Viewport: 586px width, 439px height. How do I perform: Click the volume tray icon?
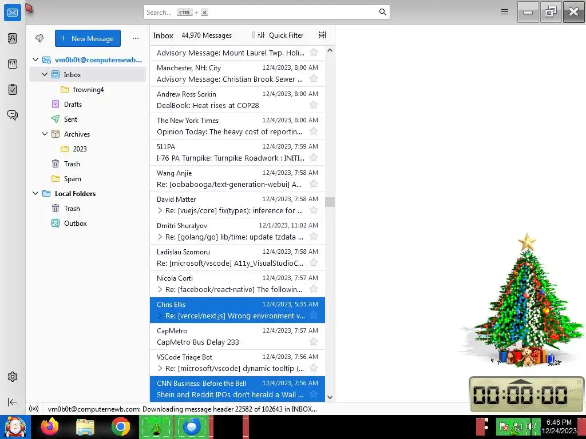click(x=532, y=426)
